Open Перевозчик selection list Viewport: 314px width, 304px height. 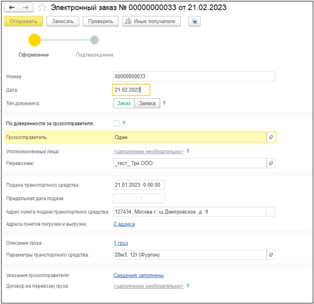coord(271,164)
